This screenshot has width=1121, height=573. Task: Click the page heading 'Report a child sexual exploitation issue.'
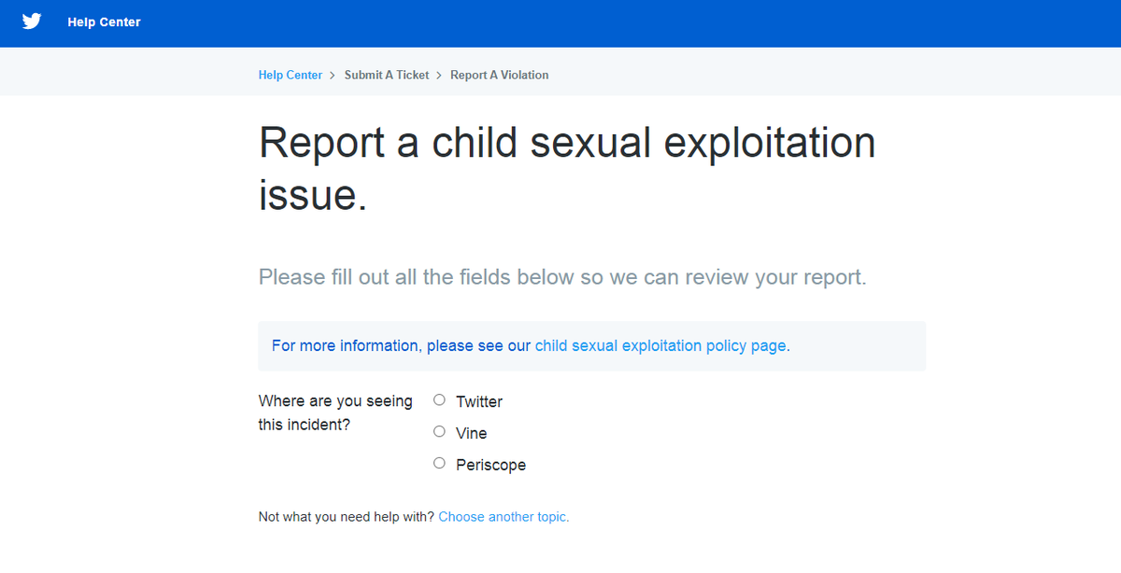point(567,169)
